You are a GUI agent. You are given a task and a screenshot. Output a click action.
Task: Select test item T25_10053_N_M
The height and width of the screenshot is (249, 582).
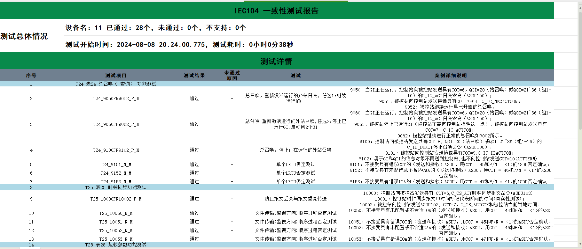click(x=116, y=239)
